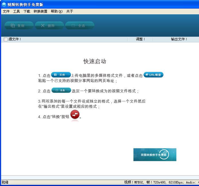Image resolution: width=199 pixels, height=186 pixels.
Task: Click the 删除 (delete) toolbar button
Action: tap(49, 25)
